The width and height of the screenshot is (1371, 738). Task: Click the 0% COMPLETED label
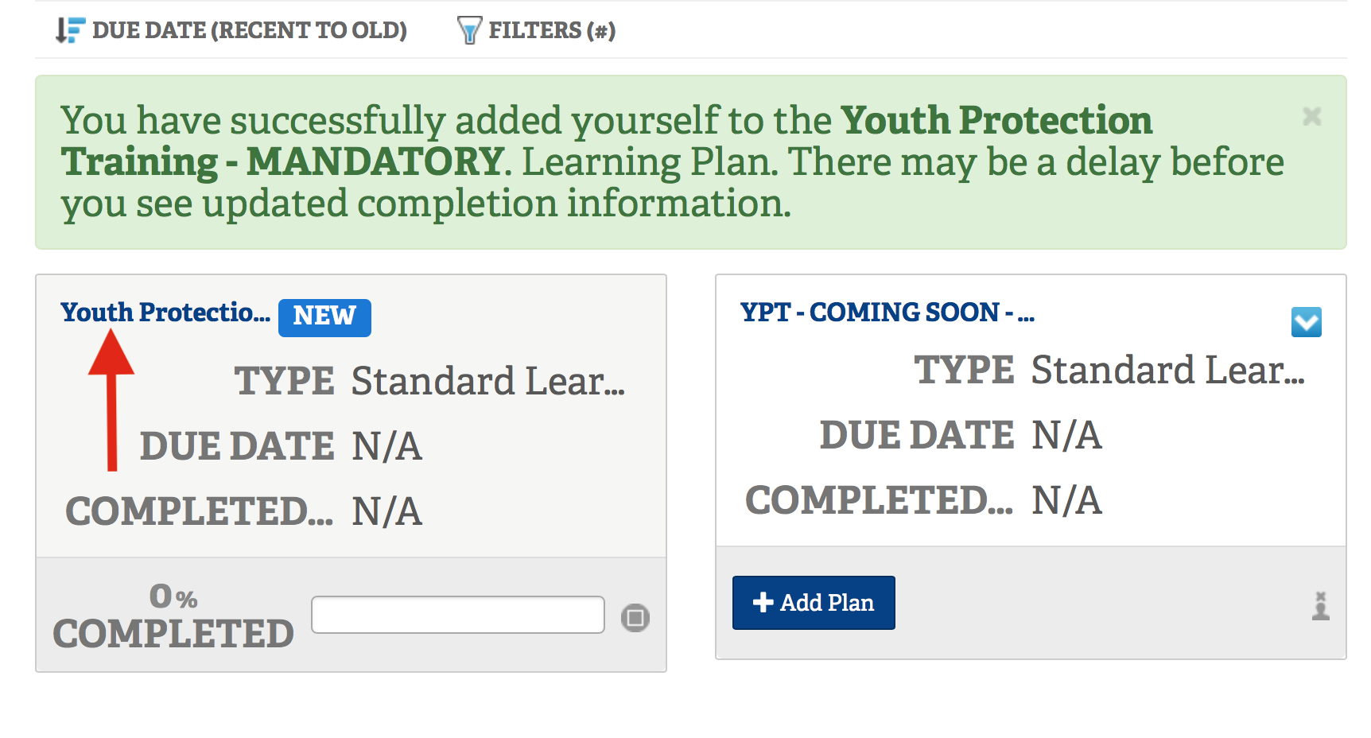pos(173,616)
